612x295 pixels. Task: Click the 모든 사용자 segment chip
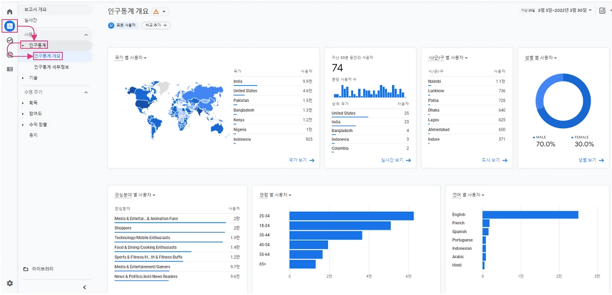tap(123, 25)
